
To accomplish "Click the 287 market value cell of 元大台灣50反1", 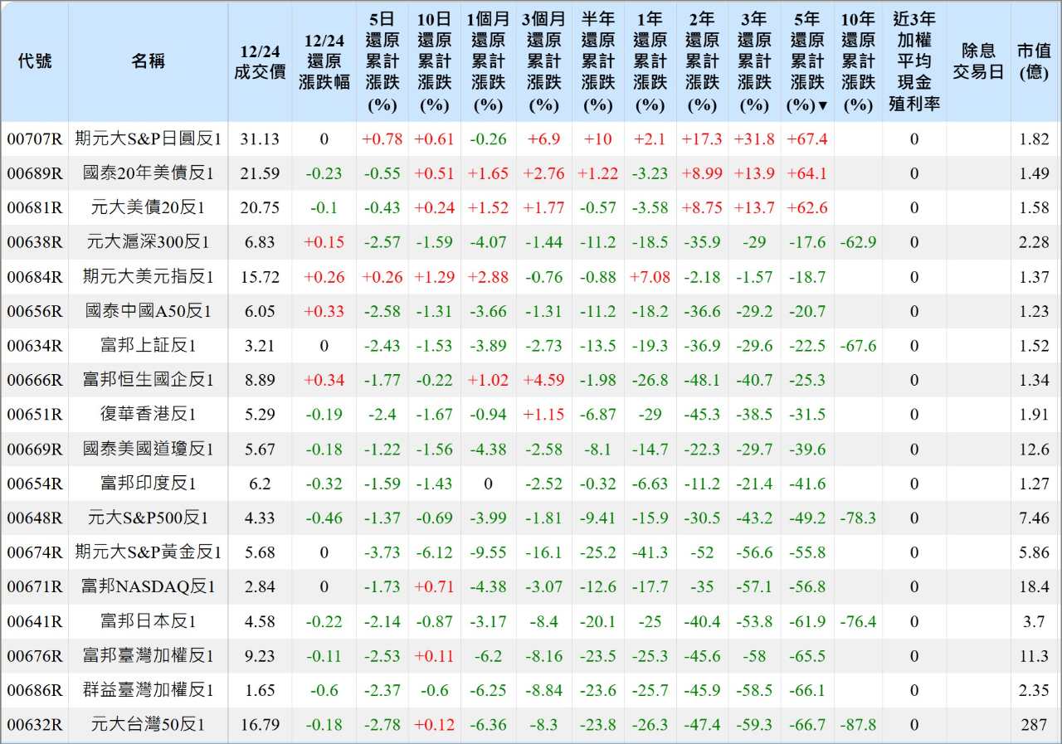I will (x=1034, y=724).
